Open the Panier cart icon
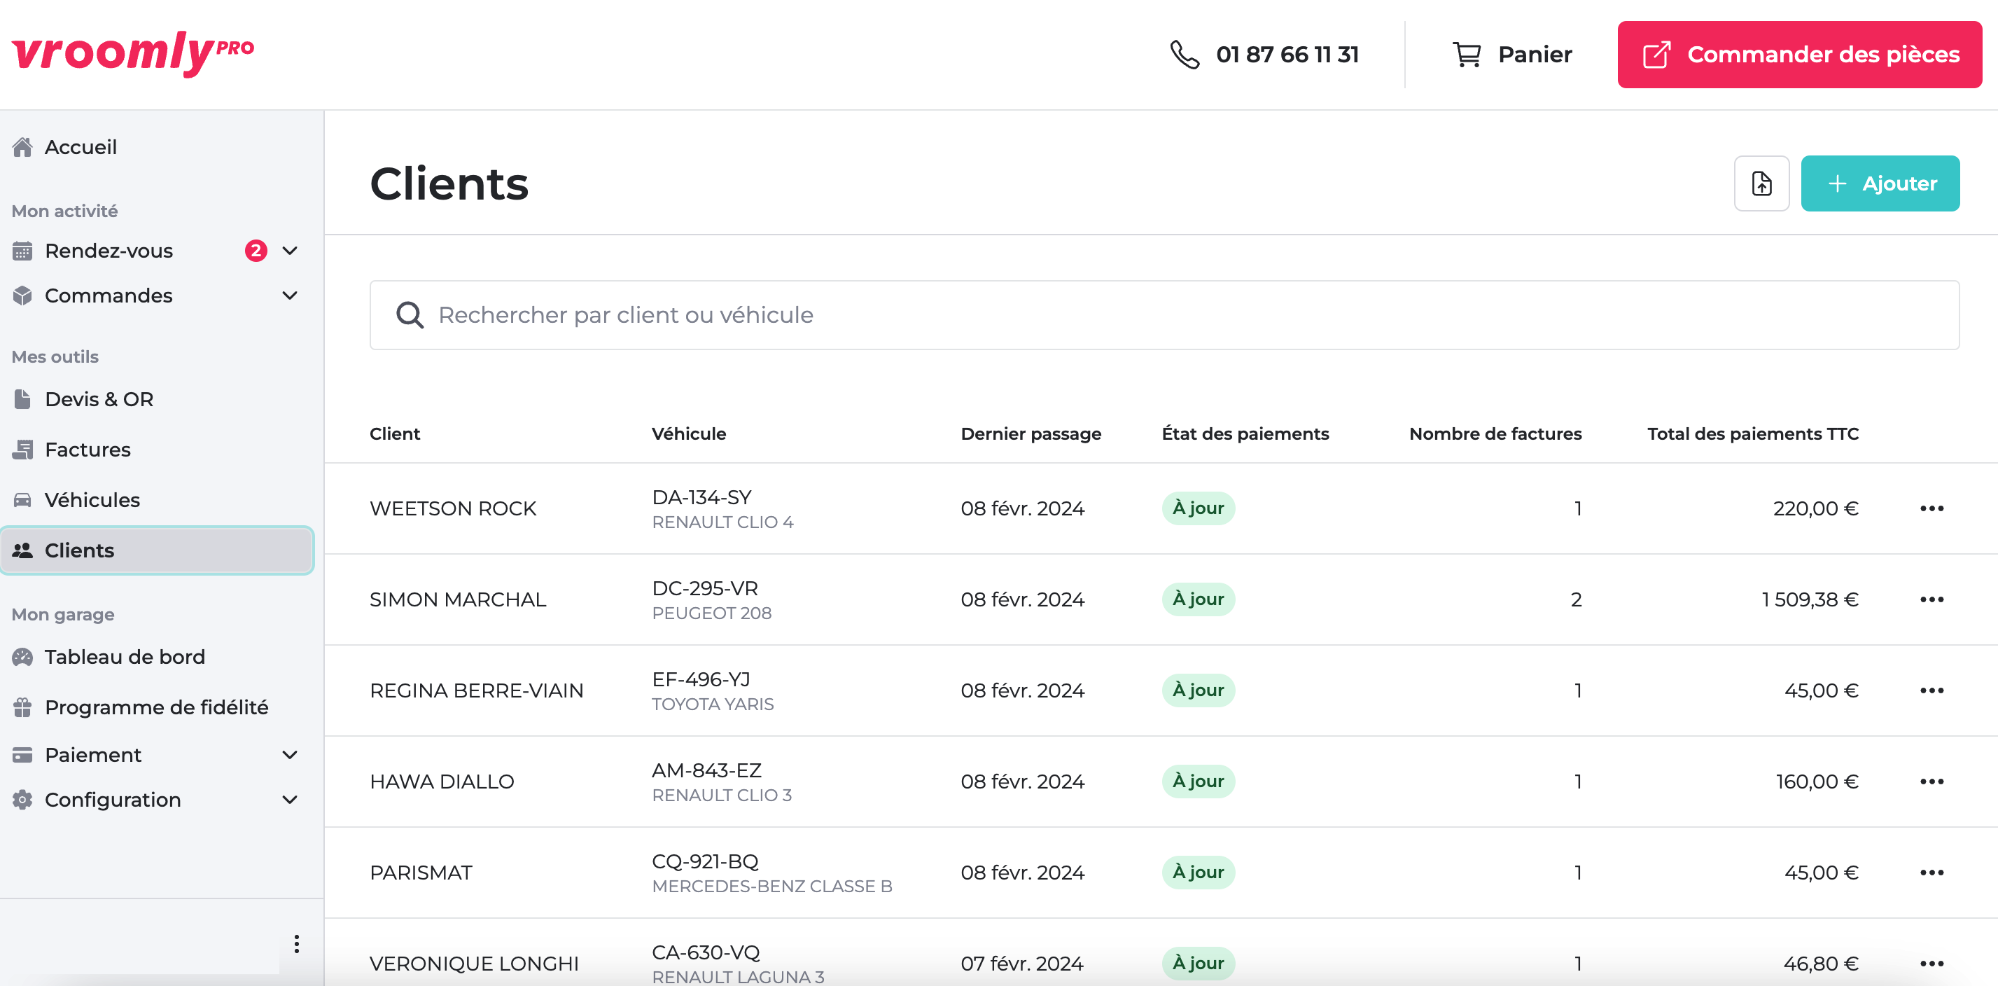Viewport: 1998px width, 986px height. click(x=1467, y=55)
